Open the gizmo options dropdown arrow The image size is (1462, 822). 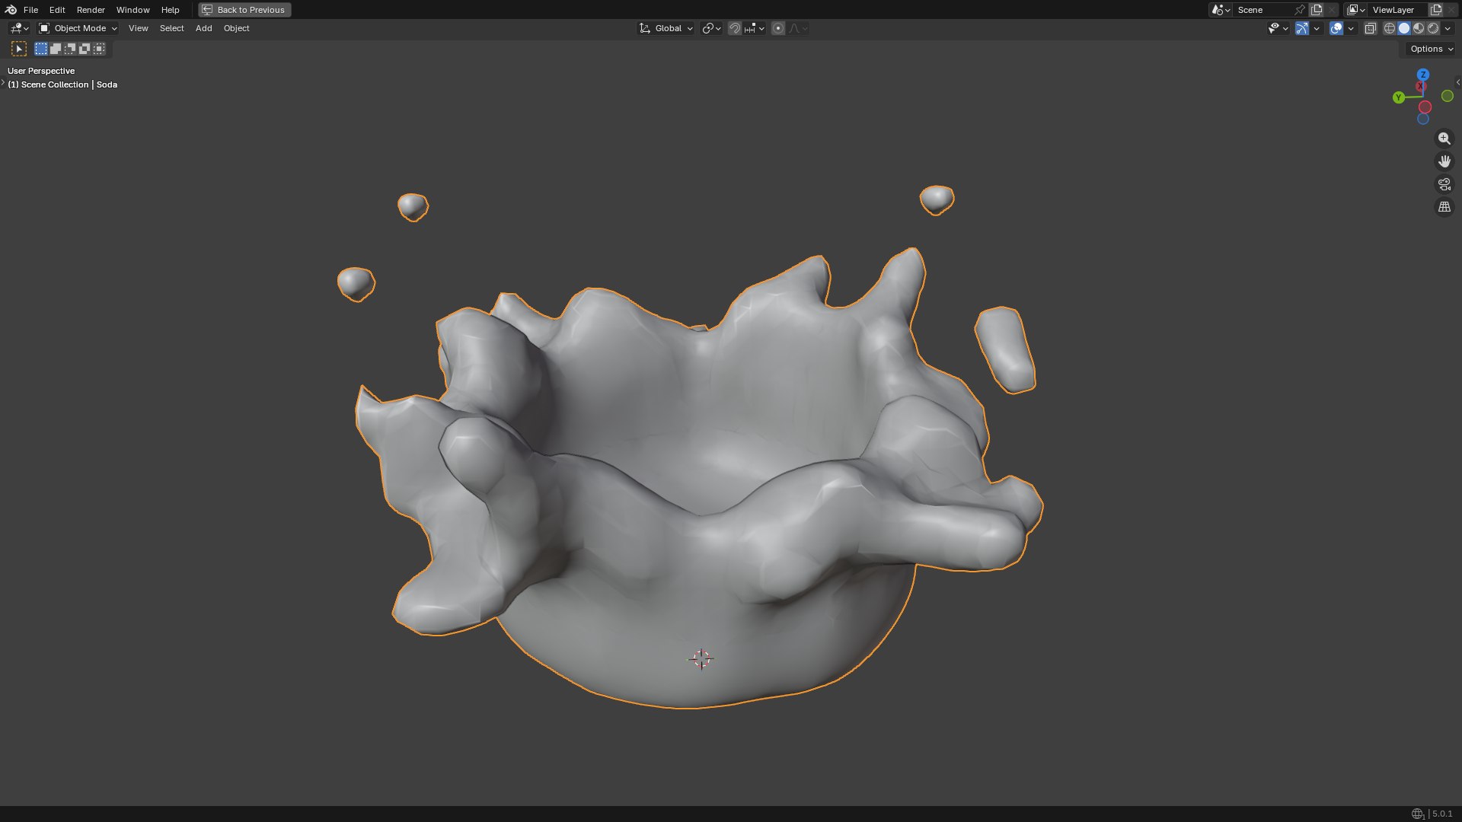[1317, 28]
